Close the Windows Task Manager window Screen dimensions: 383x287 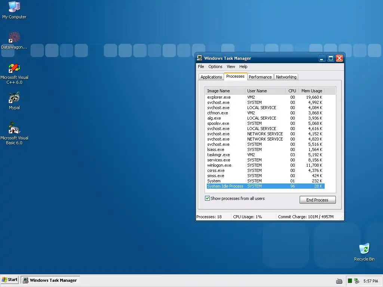340,58
